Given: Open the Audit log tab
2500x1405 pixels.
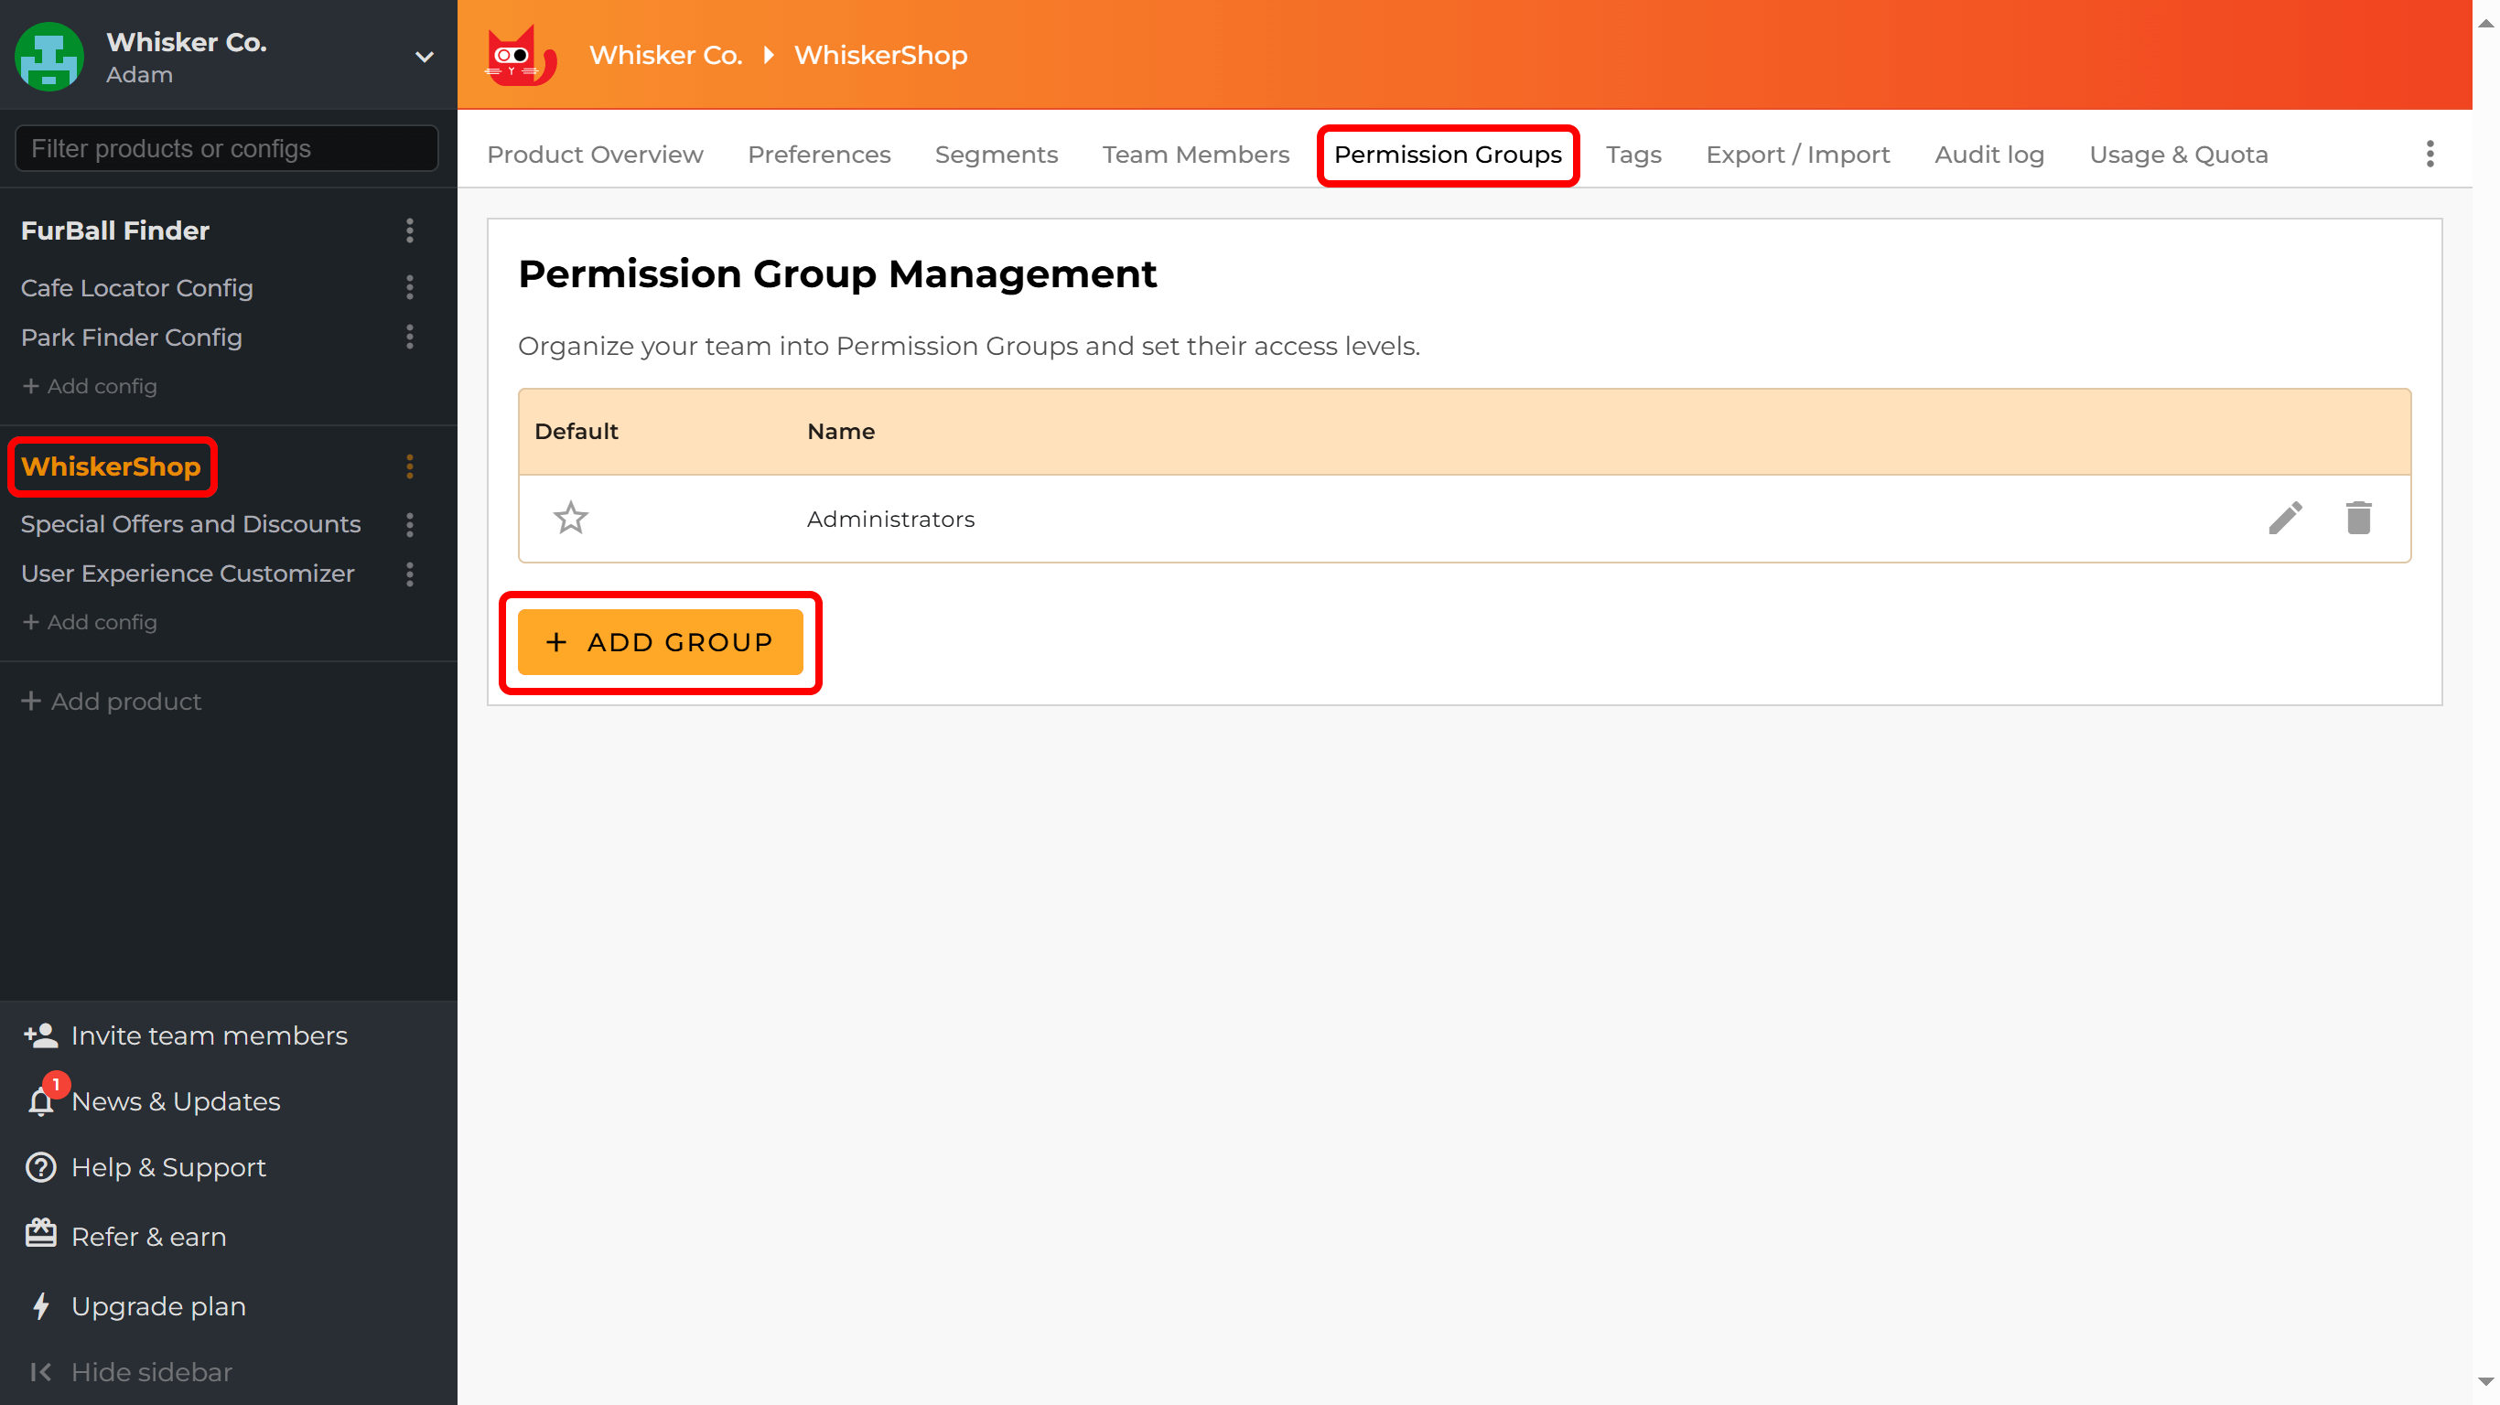Looking at the screenshot, I should [x=1988, y=155].
